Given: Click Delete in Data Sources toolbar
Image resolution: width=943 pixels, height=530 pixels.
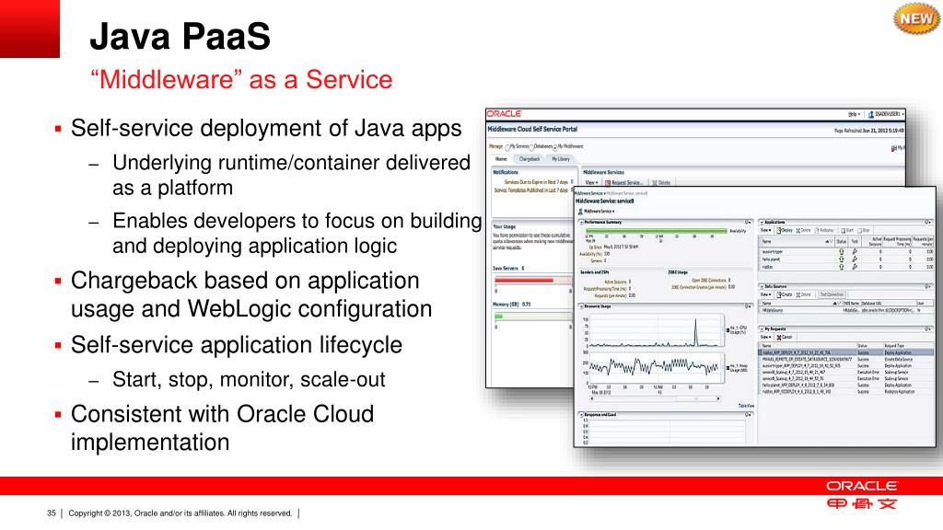Looking at the screenshot, I should pyautogui.click(x=803, y=294).
